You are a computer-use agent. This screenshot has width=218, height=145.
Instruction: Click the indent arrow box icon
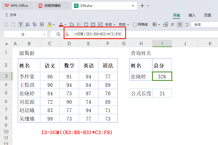(x=100, y=24)
